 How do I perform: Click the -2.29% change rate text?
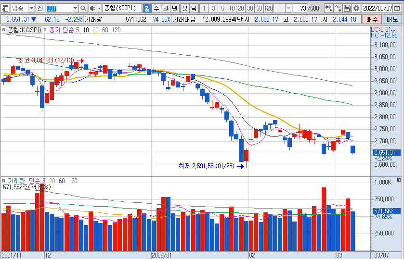click(x=74, y=19)
